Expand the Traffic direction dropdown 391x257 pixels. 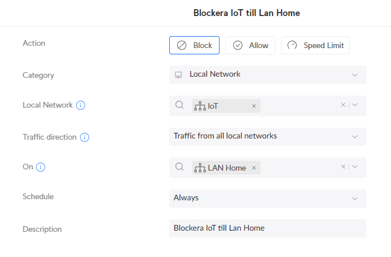click(268, 137)
